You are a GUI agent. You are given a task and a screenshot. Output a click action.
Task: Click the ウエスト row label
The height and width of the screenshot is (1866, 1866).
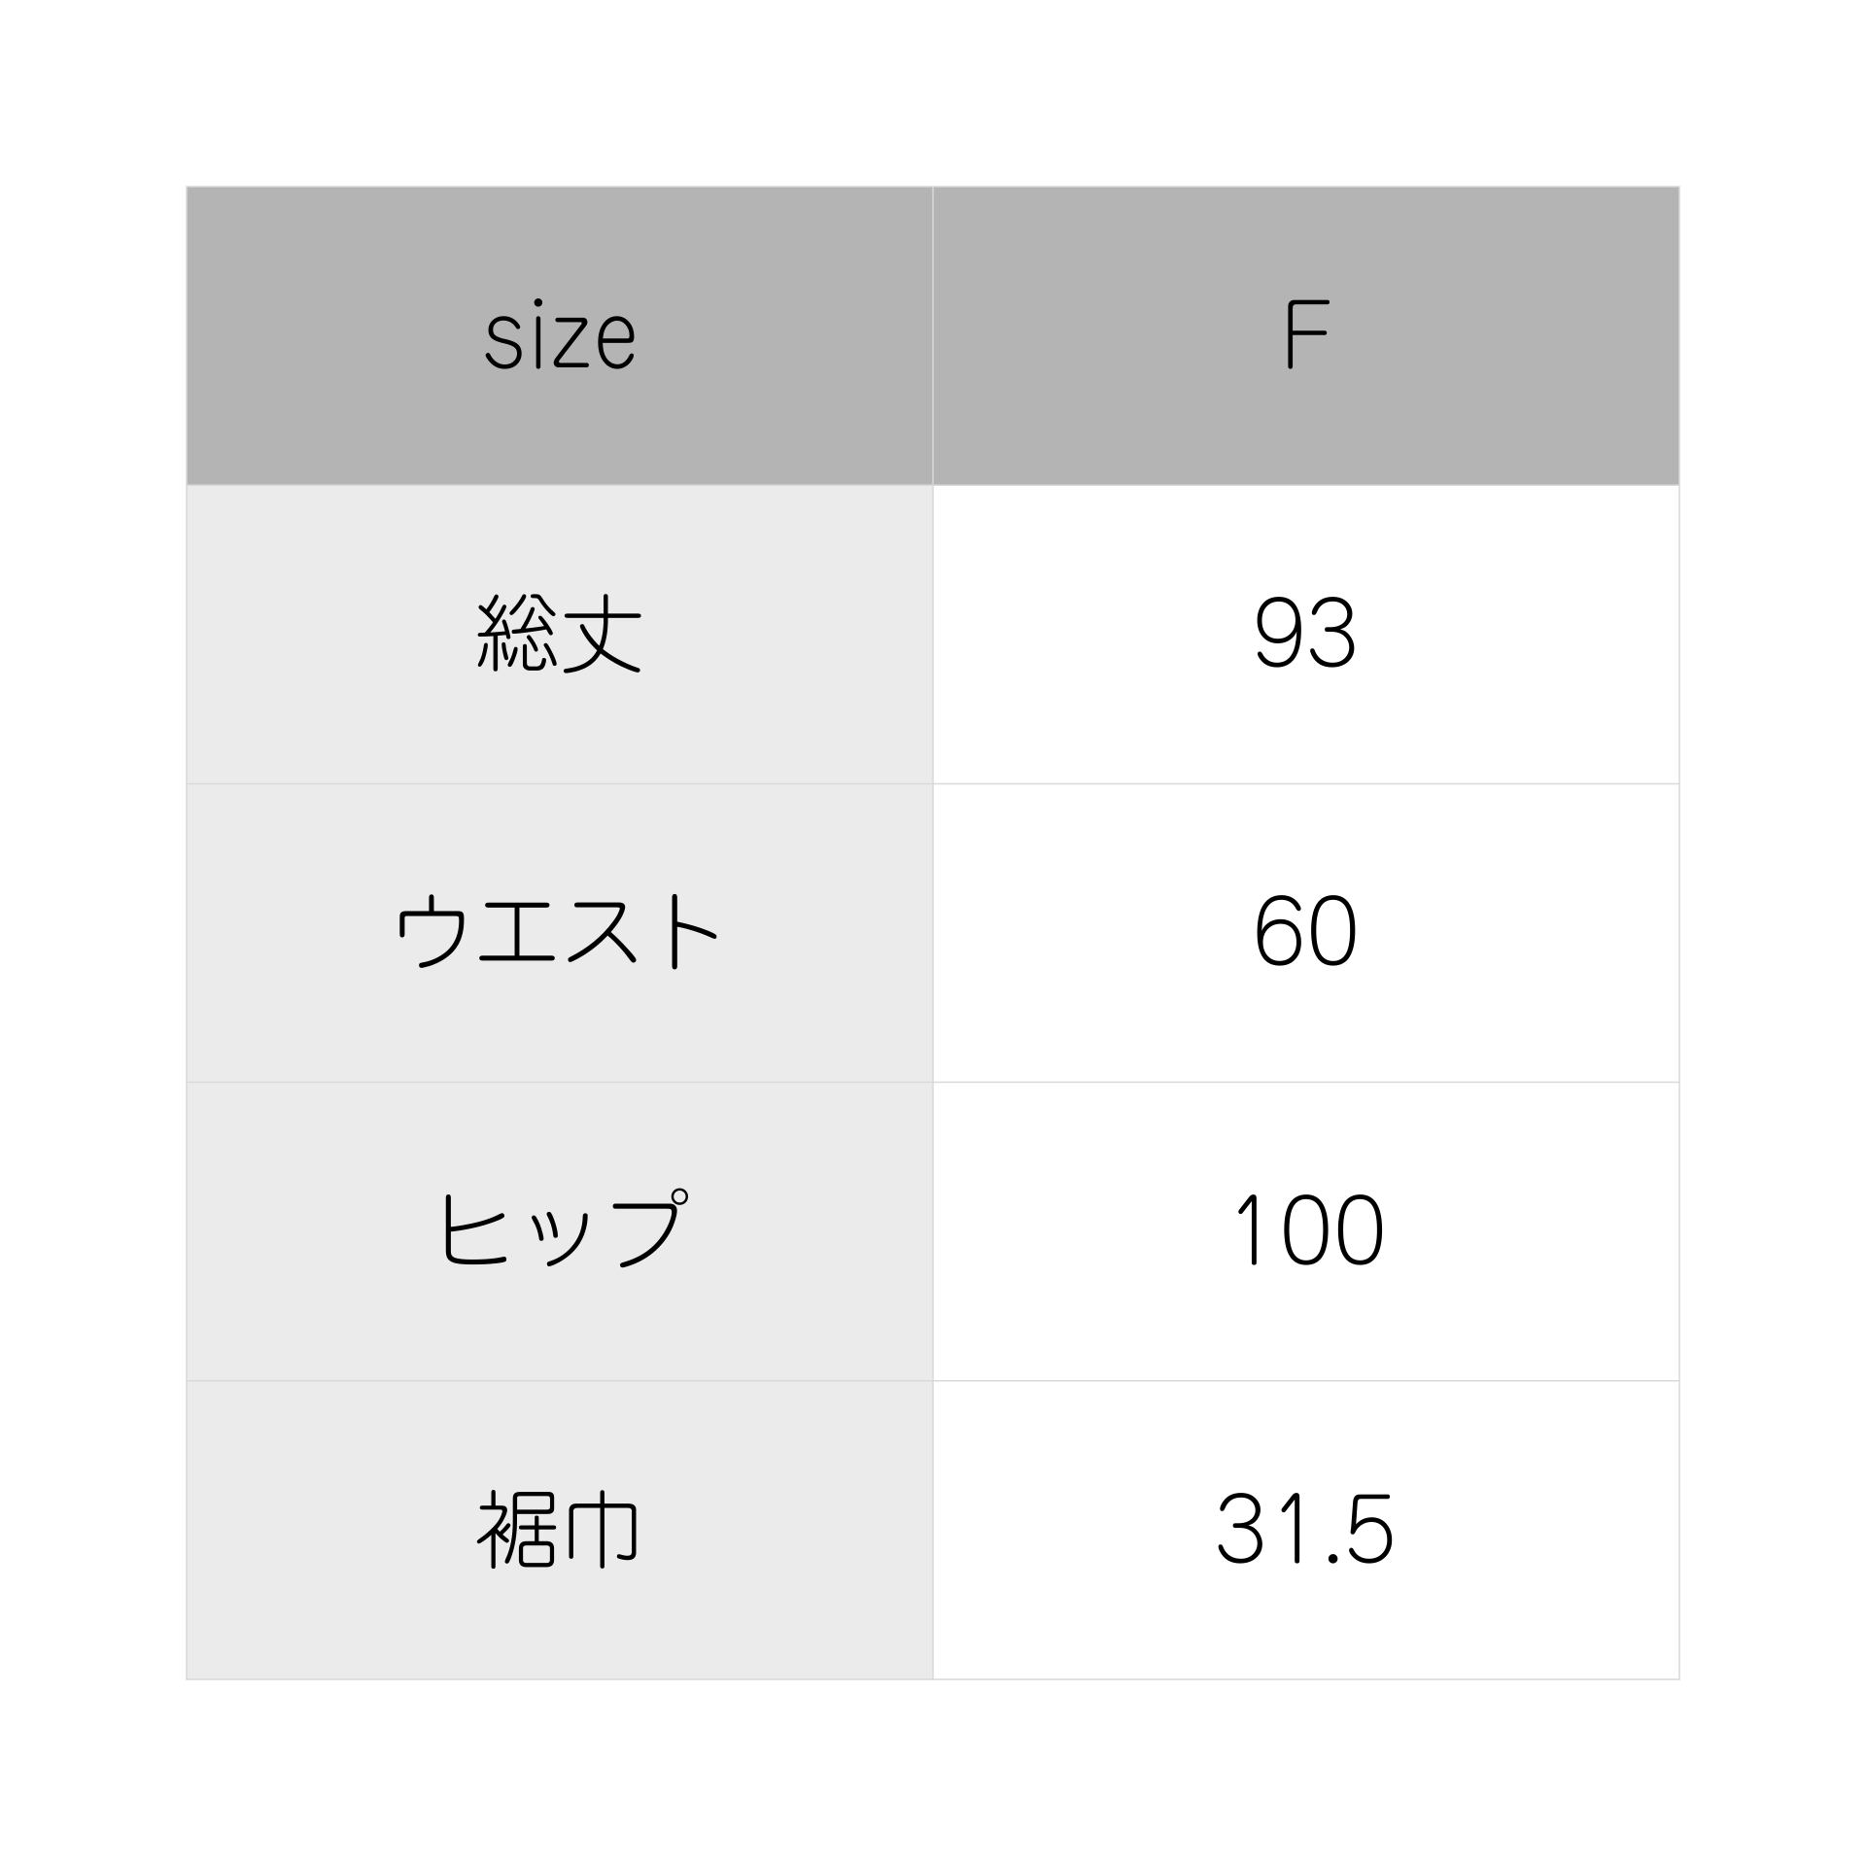(558, 932)
